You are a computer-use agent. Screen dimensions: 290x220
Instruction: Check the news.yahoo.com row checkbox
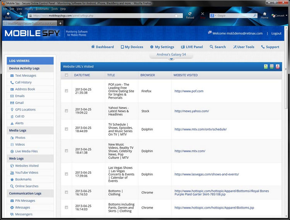67,111
